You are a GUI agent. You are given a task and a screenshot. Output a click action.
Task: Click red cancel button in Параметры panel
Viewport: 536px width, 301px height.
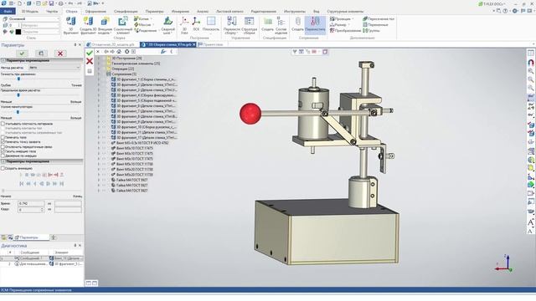tap(60, 54)
